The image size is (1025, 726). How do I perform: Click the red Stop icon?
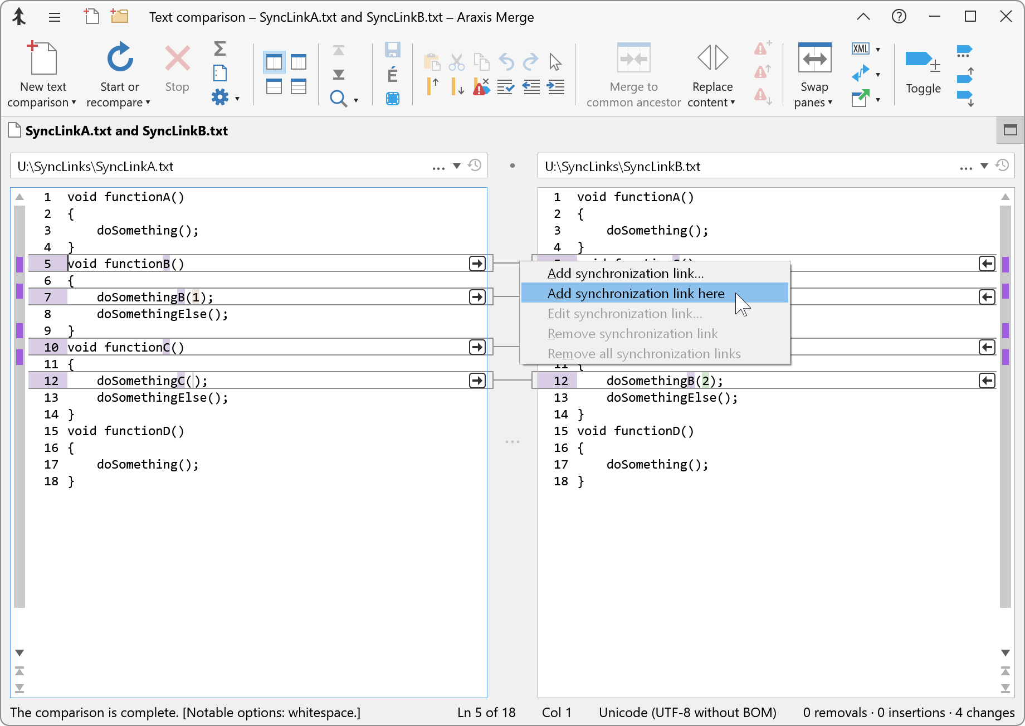click(x=177, y=59)
